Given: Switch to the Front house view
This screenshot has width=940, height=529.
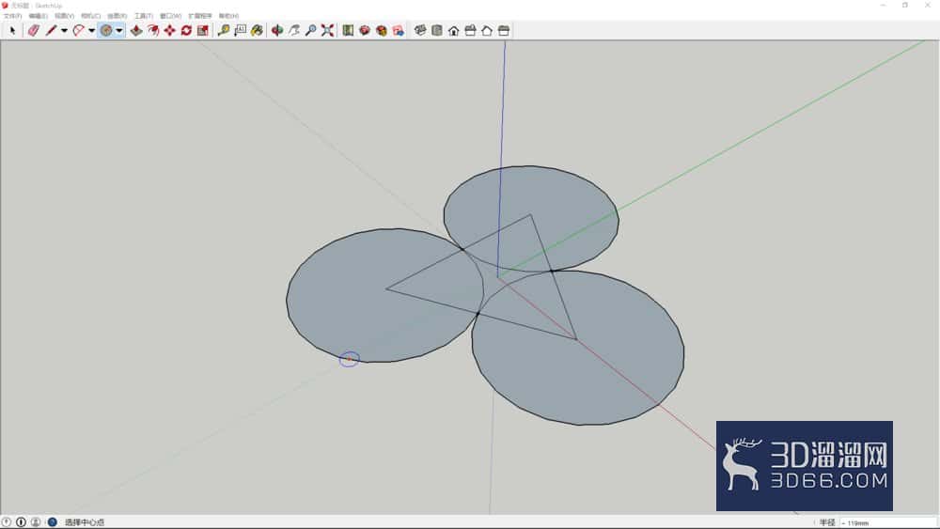Looking at the screenshot, I should click(454, 30).
